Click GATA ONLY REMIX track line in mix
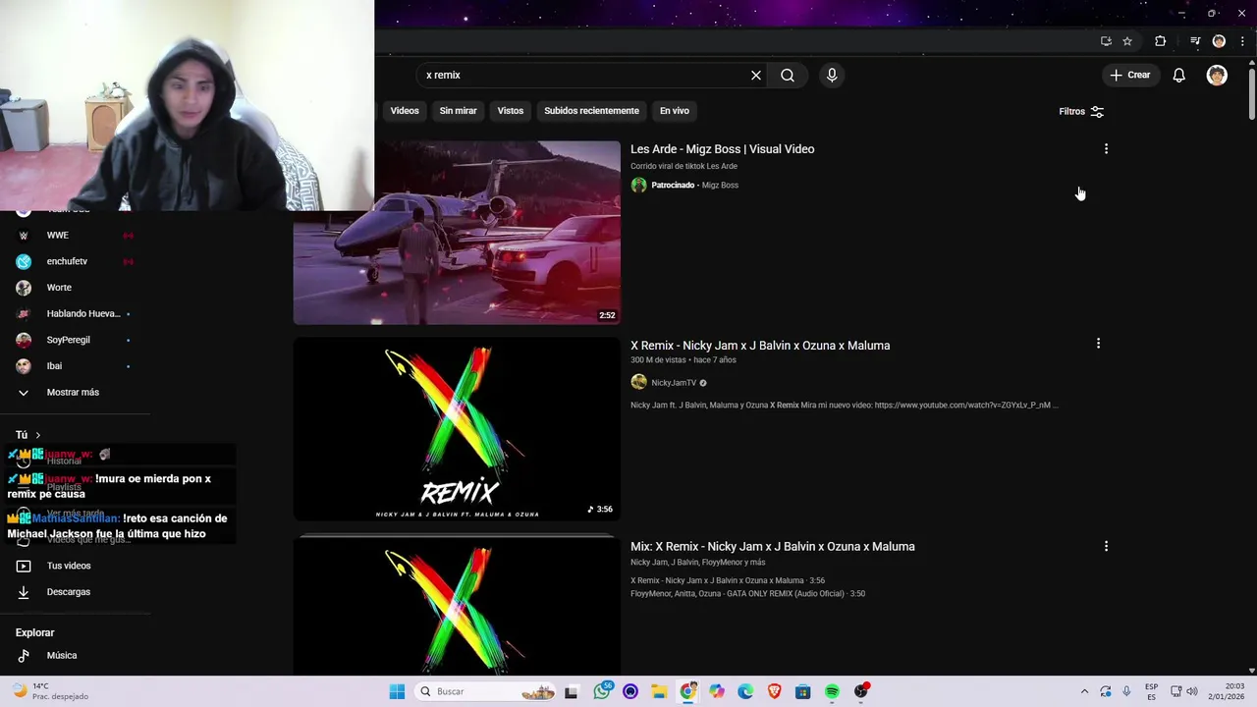Viewport: 1257px width, 707px height. [x=747, y=594]
